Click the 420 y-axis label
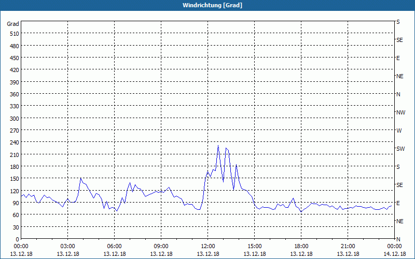 (x=15, y=70)
